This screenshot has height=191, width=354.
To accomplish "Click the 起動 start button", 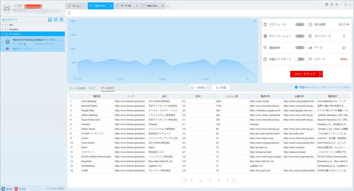I will click(x=221, y=87).
